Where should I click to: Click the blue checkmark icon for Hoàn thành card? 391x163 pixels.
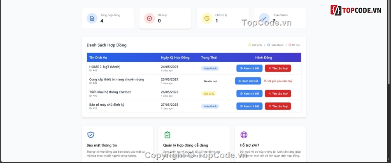tap(264, 19)
